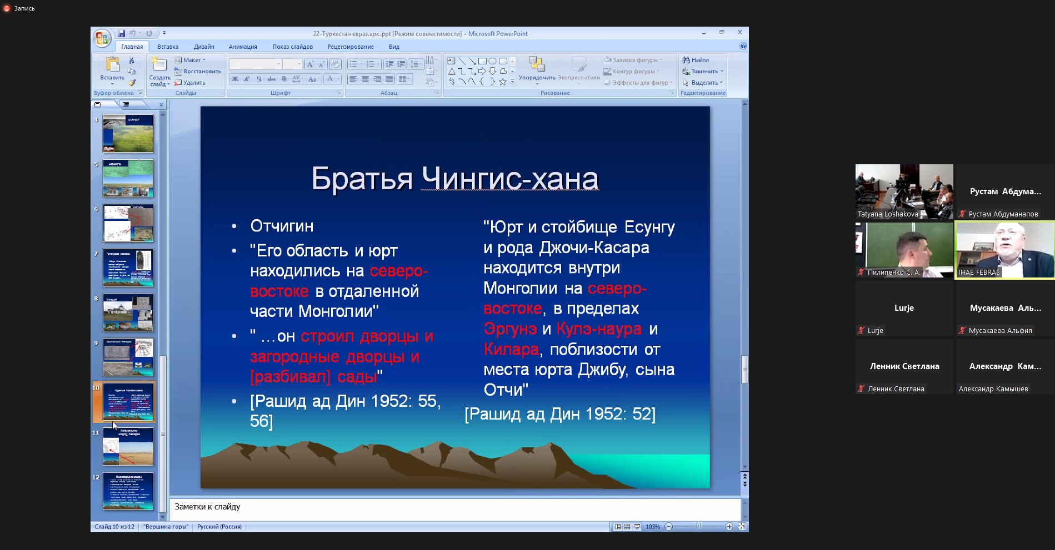Viewport: 1055px width, 550px height.
Task: Select slide 11 thumbnail in slide panel
Action: [x=128, y=447]
